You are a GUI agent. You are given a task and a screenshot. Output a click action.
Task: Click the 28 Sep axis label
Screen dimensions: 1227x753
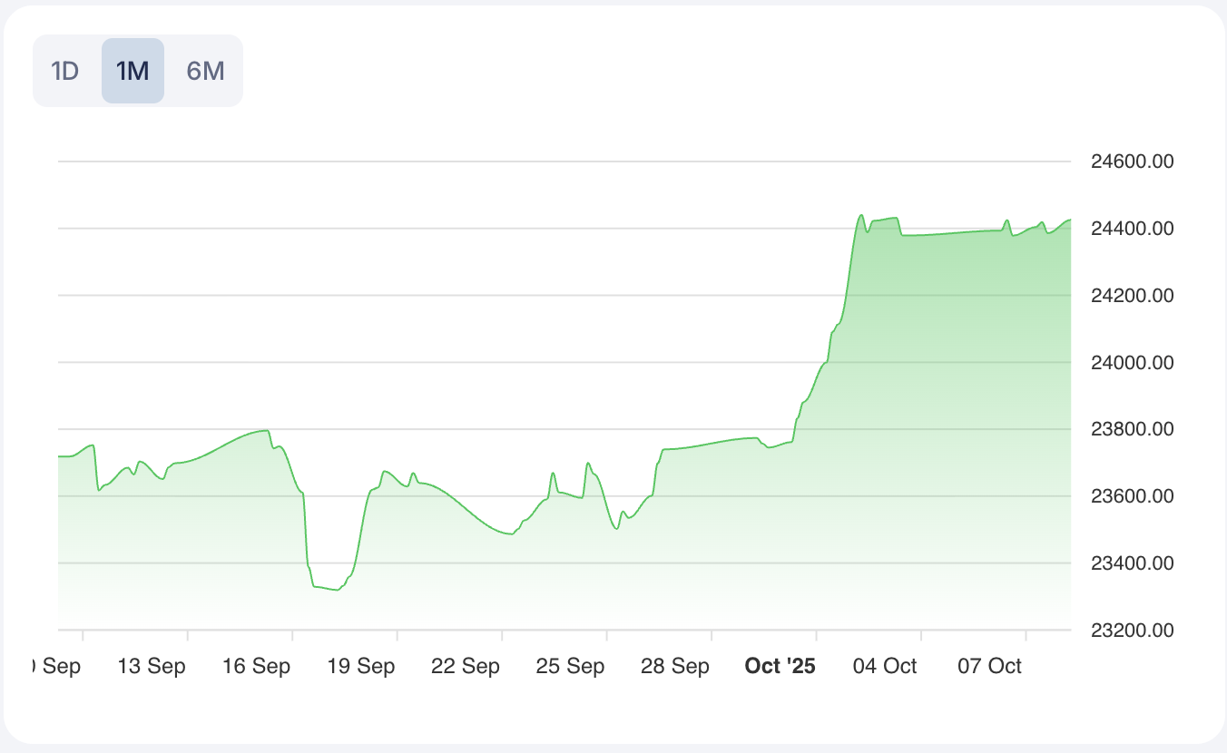coord(675,667)
